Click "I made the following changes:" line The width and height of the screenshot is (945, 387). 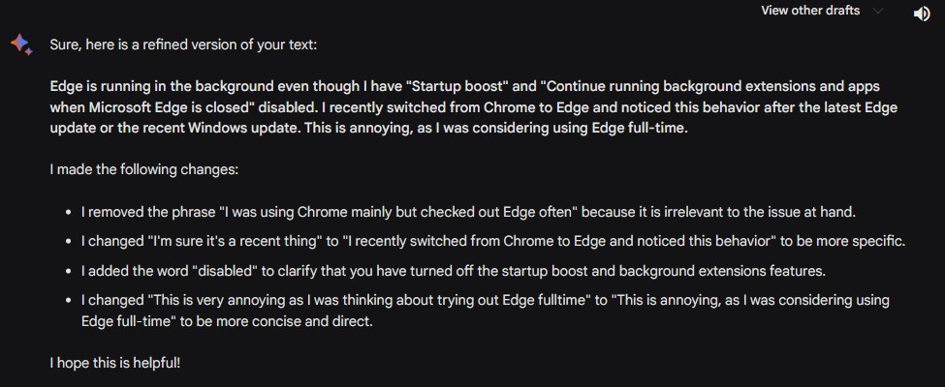tap(143, 169)
